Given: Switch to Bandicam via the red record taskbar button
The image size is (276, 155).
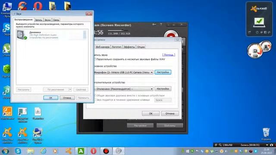Looking at the screenshot, I should (x=106, y=151).
